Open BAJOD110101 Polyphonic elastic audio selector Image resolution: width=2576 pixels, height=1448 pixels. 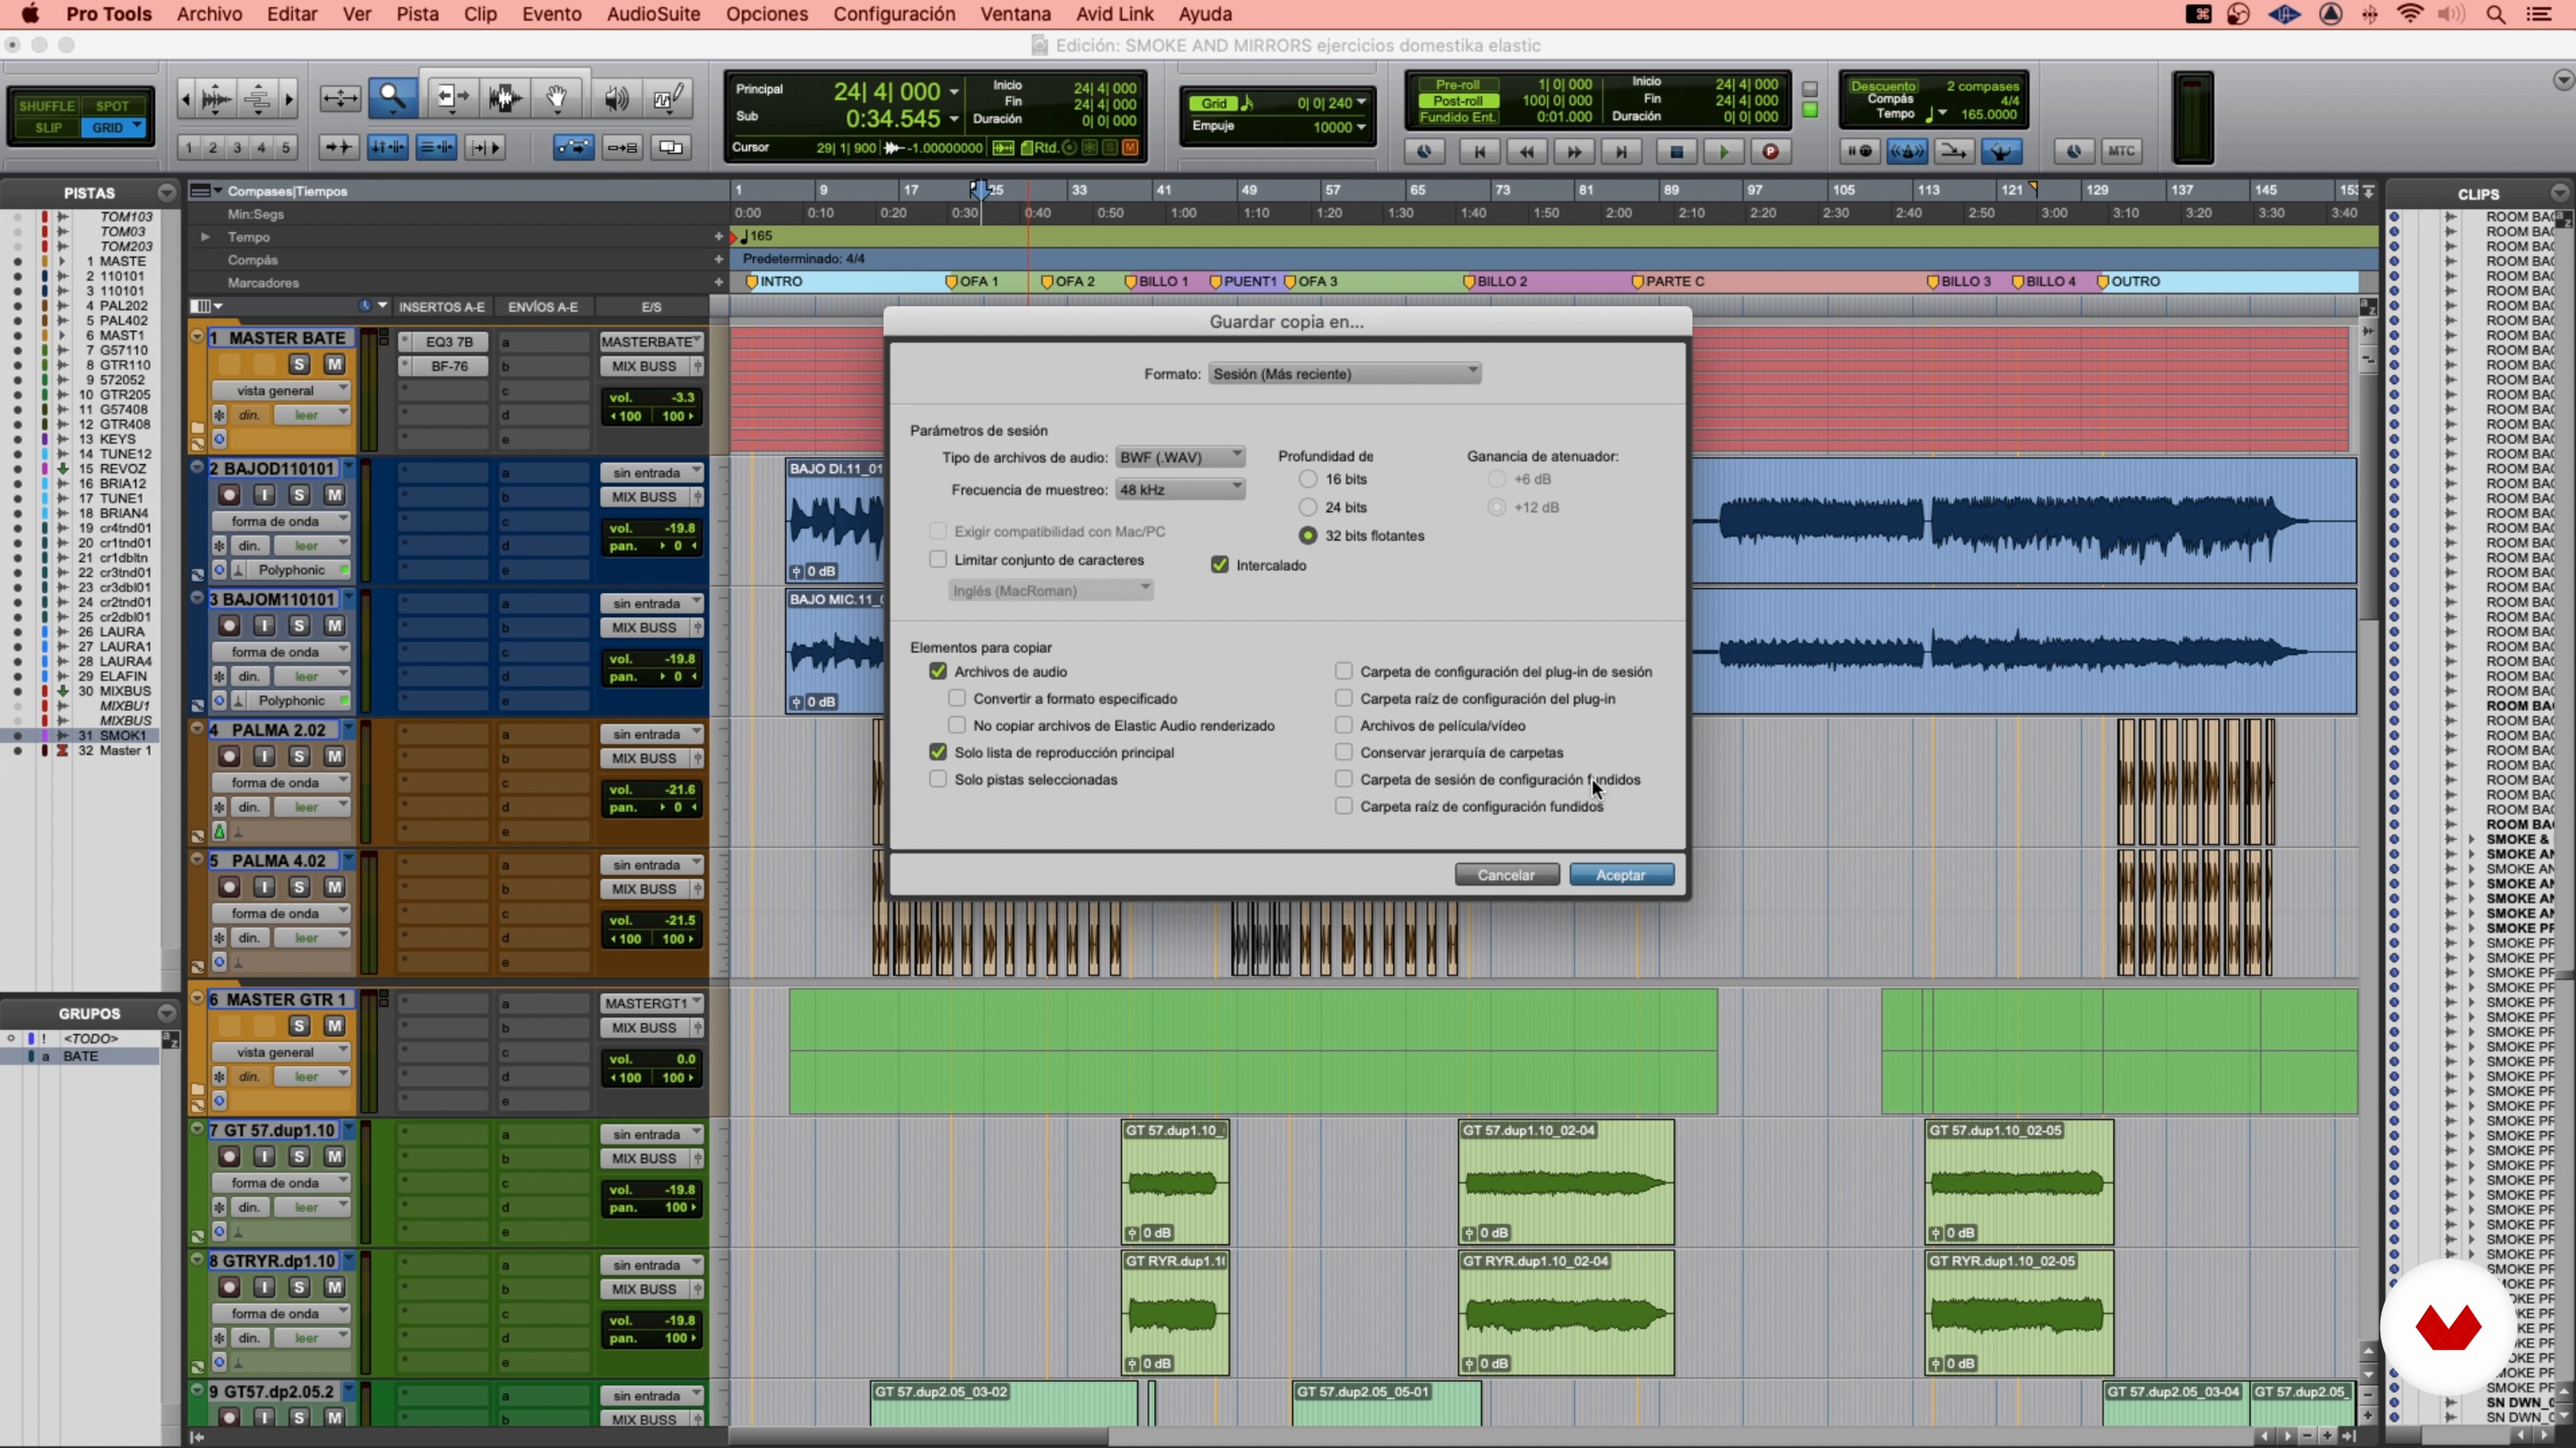tap(292, 570)
